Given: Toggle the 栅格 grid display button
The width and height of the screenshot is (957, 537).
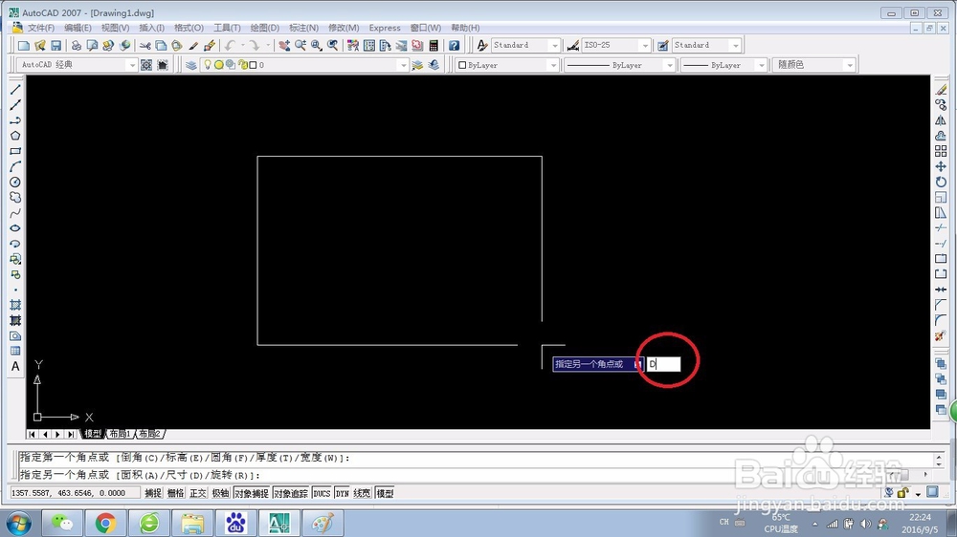Looking at the screenshot, I should tap(175, 493).
